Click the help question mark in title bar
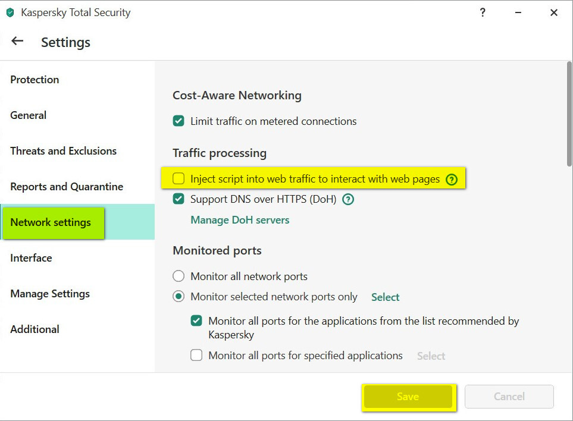Viewport: 573px width, 421px height. pyautogui.click(x=483, y=12)
